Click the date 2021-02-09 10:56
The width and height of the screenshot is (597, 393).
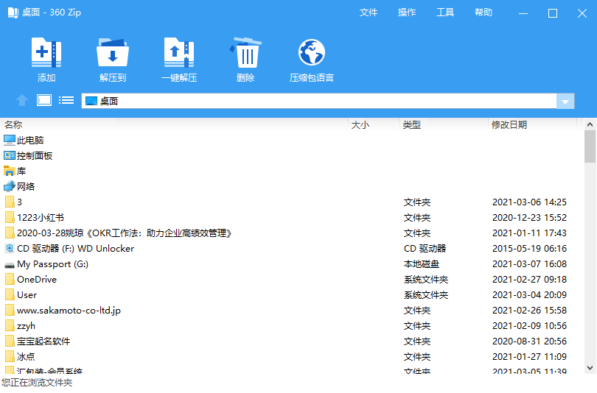pos(529,326)
